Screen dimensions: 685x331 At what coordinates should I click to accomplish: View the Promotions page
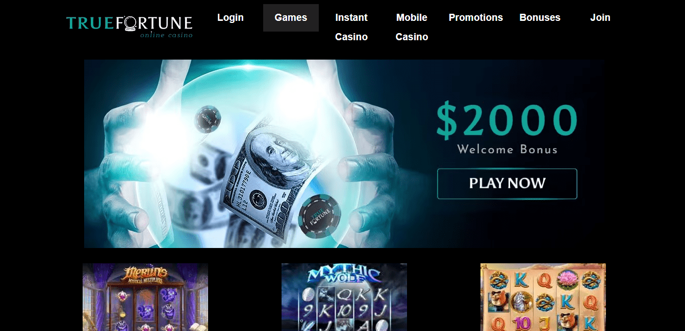[476, 18]
